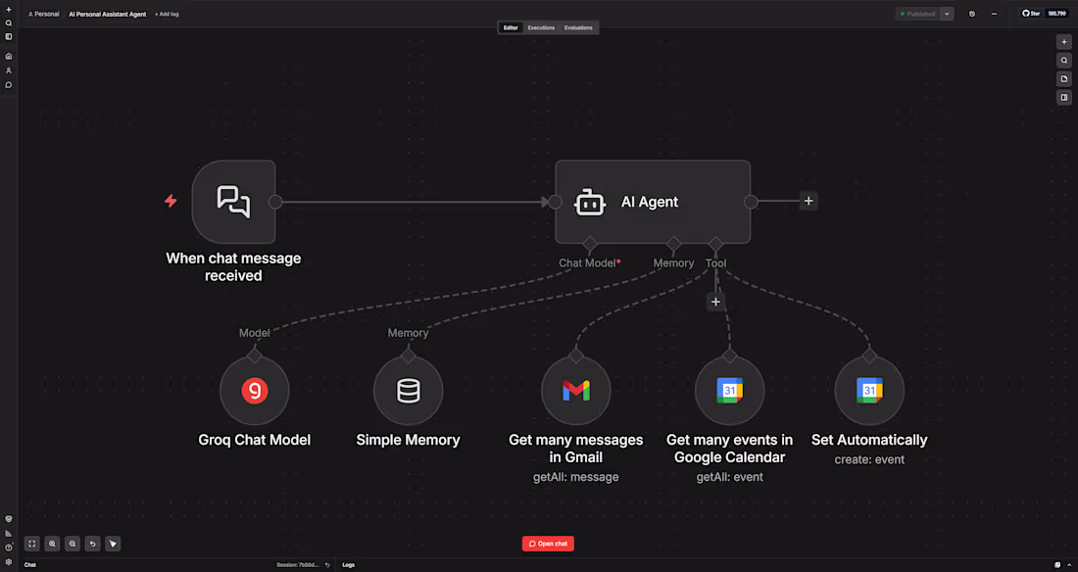The image size is (1078, 572).
Task: Open the Simple Memory node
Action: tap(408, 389)
